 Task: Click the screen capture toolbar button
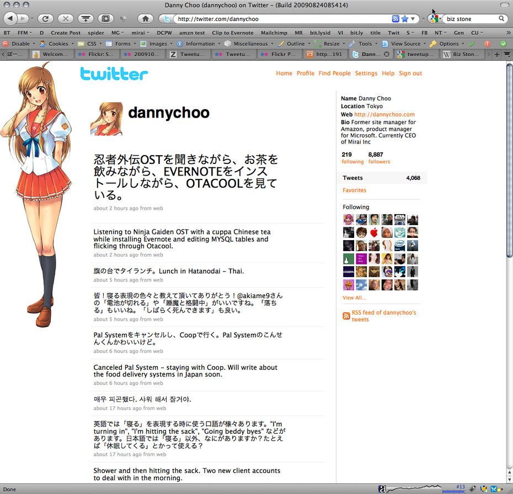(106, 19)
